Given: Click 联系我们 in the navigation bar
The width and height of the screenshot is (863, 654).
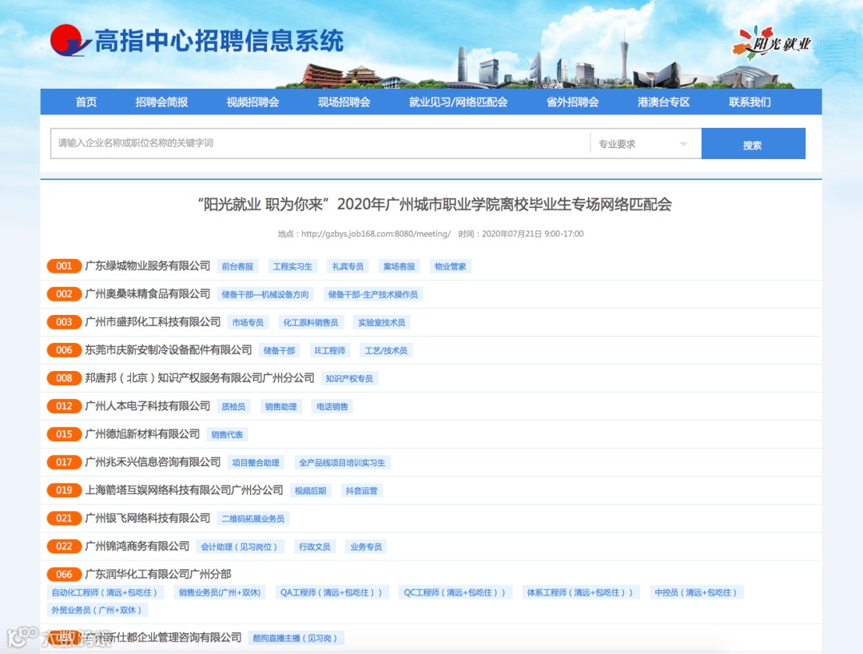Looking at the screenshot, I should click(x=750, y=102).
